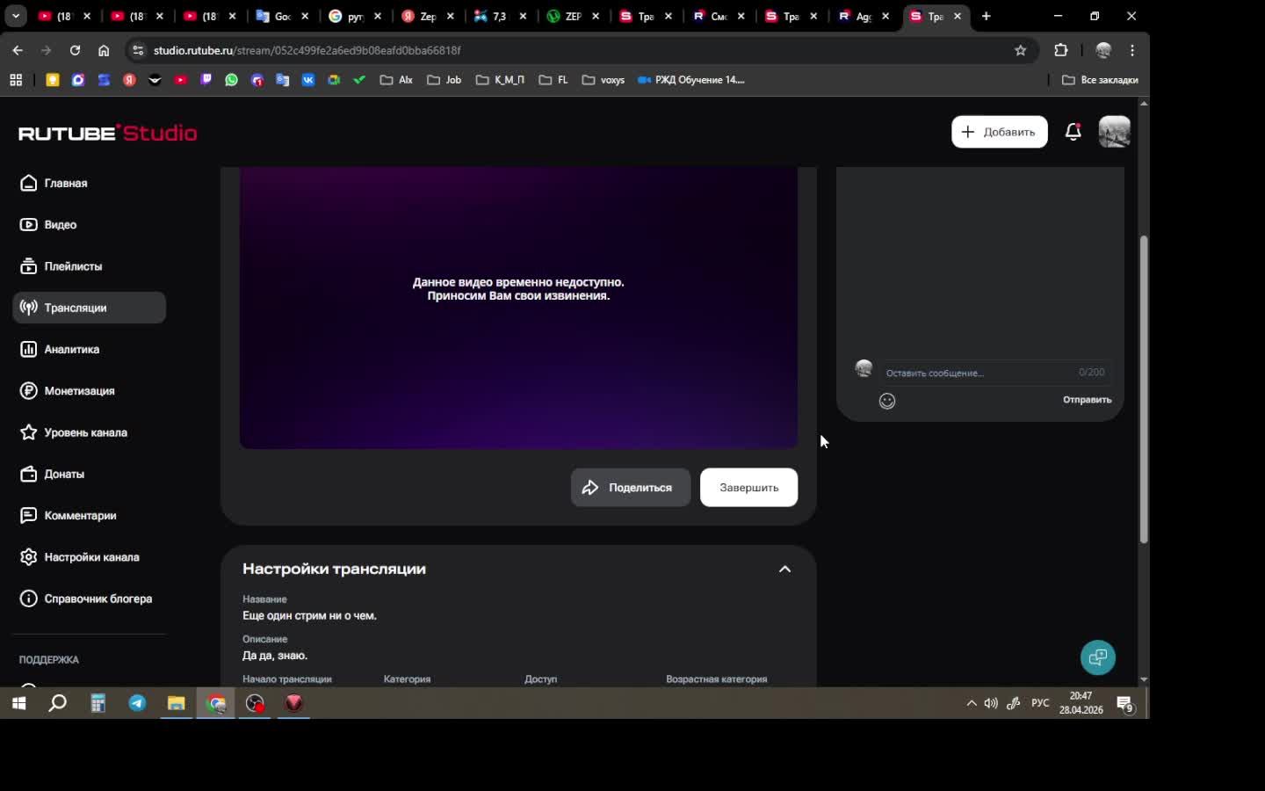Click the browser back arrow

click(x=18, y=50)
